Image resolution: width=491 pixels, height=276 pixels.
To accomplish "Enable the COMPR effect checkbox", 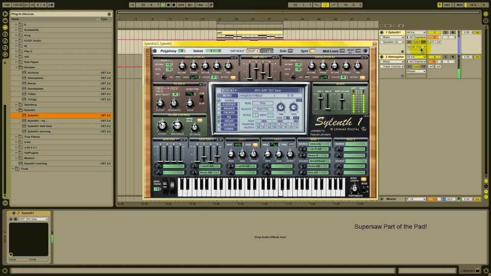I will [x=219, y=129].
